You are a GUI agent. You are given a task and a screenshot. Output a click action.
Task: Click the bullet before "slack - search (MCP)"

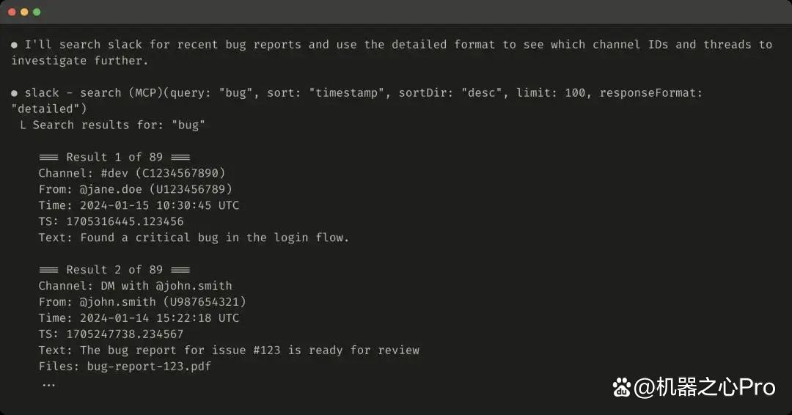tap(14, 93)
